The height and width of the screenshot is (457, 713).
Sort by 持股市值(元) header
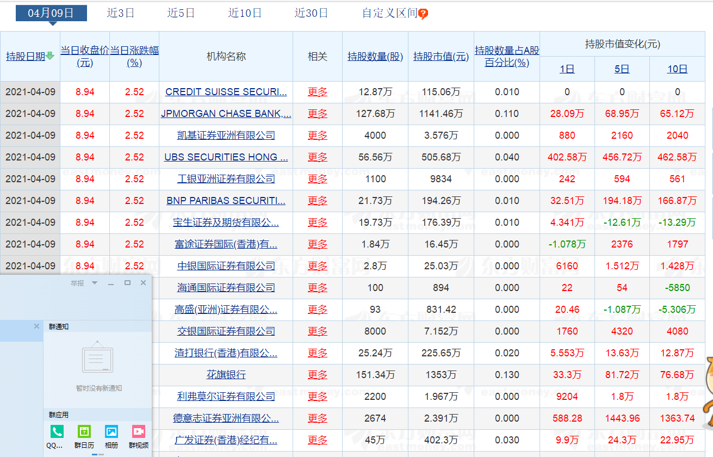click(441, 56)
